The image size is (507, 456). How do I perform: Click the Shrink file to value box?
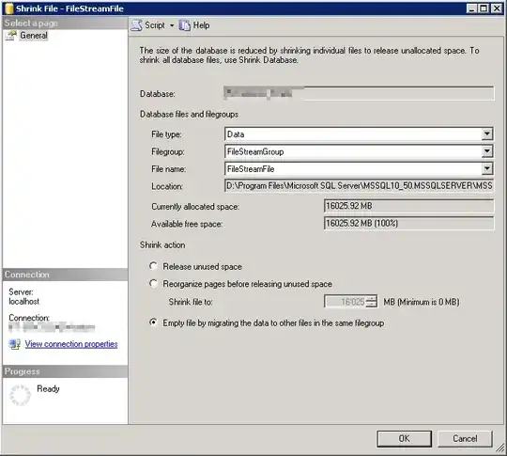pos(346,302)
